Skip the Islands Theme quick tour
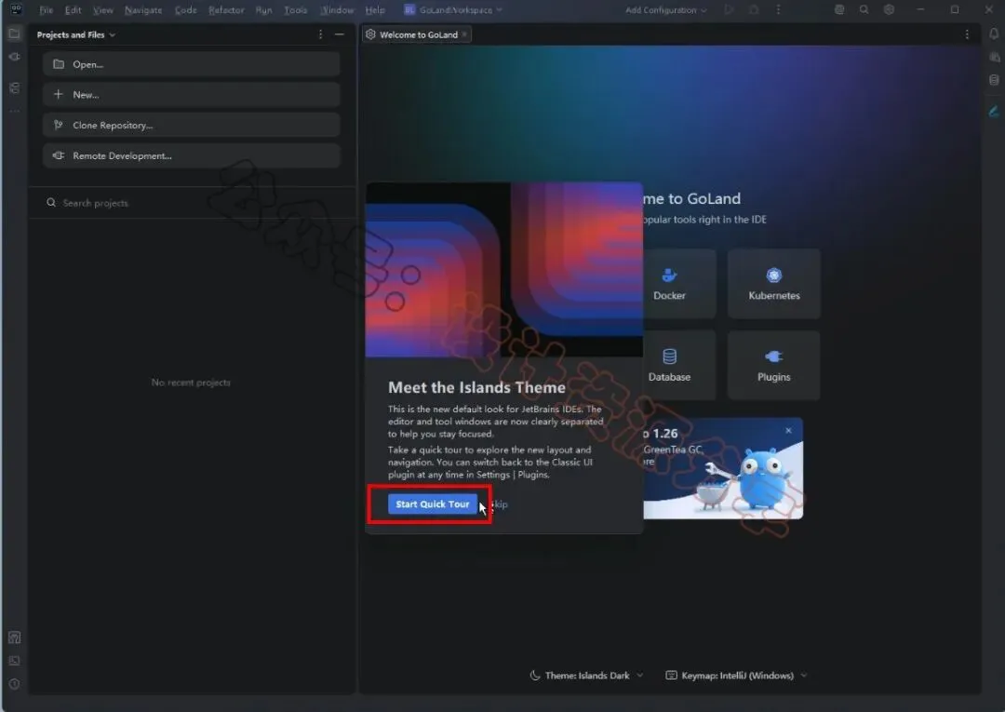The image size is (1005, 712). click(499, 504)
